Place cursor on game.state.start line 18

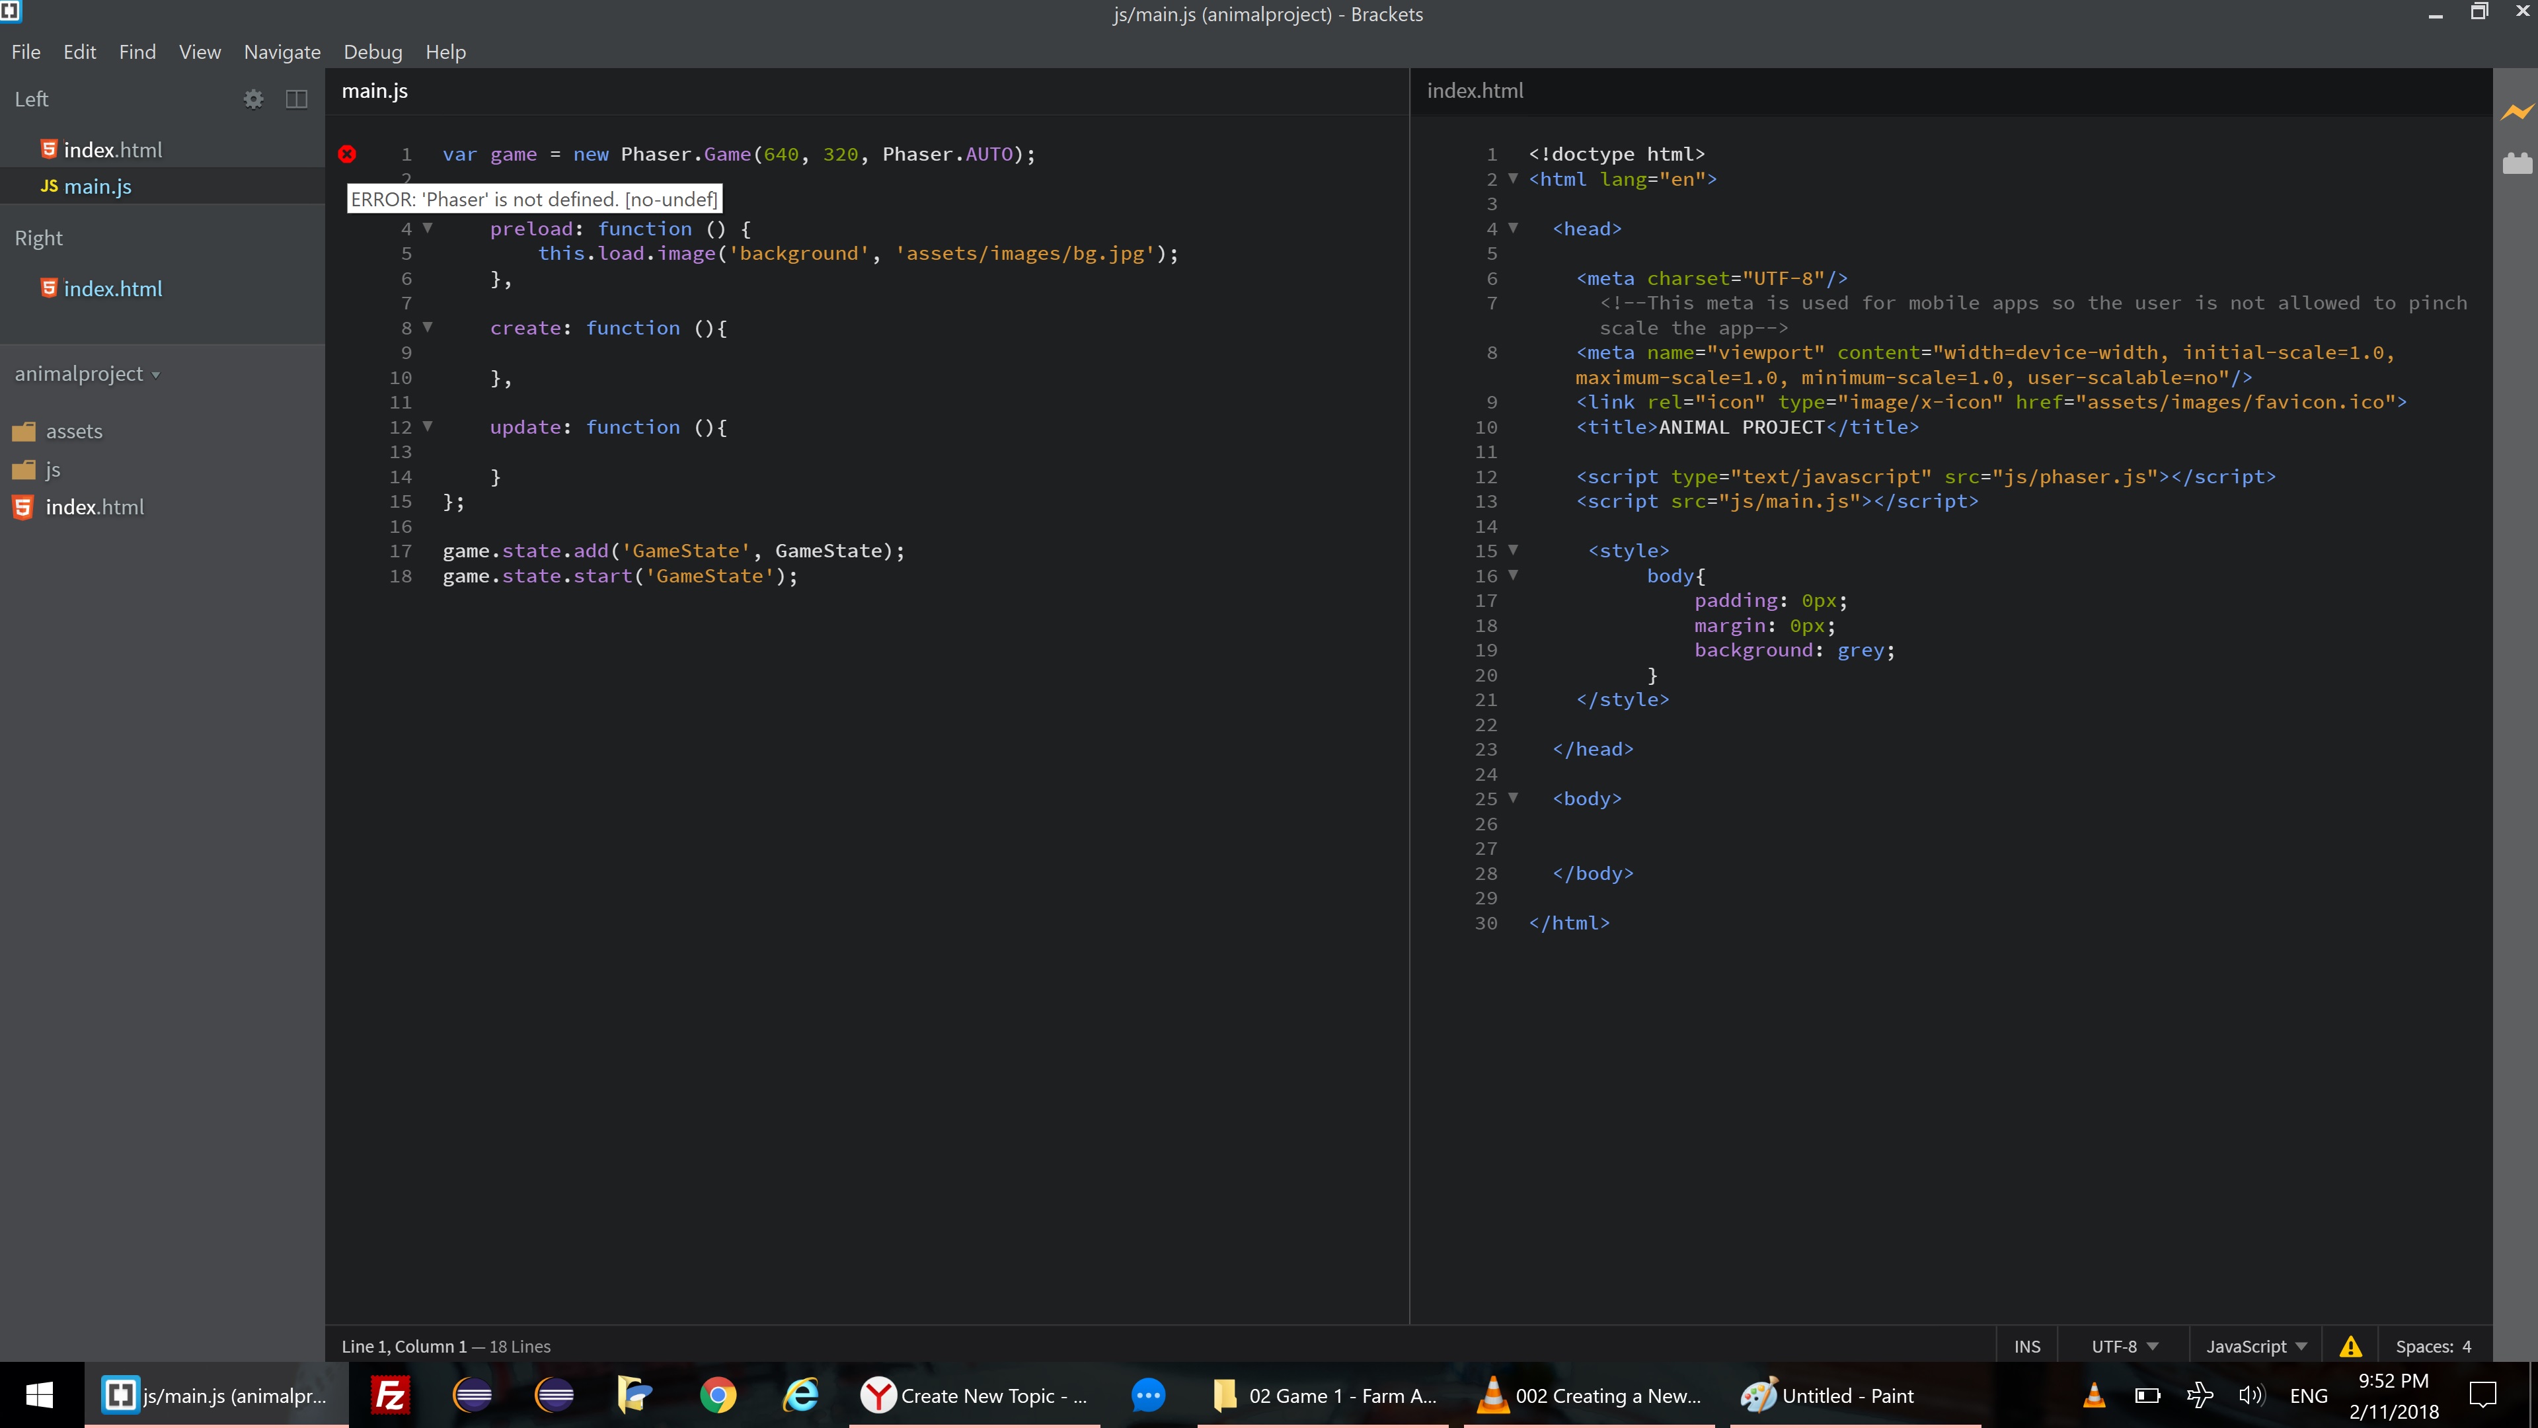click(620, 576)
